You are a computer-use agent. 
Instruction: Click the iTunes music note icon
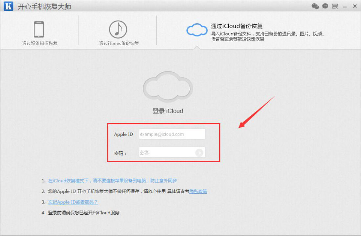point(118,30)
